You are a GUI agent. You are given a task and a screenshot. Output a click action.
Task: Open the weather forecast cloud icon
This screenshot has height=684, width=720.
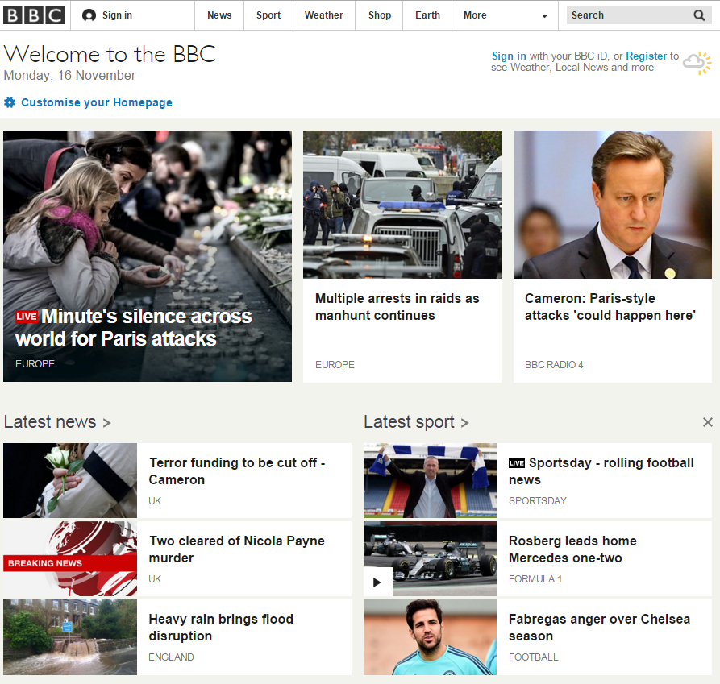(697, 62)
